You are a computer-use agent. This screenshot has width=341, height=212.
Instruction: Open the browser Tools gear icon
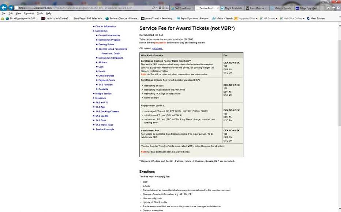pos(338,8)
